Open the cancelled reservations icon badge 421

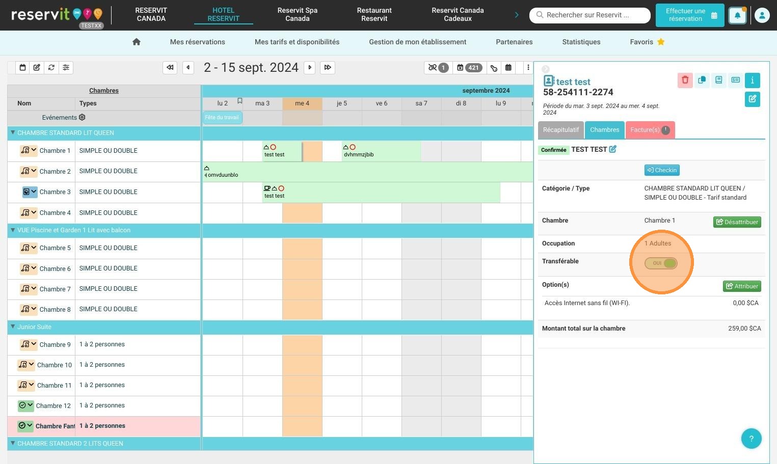[469, 67]
